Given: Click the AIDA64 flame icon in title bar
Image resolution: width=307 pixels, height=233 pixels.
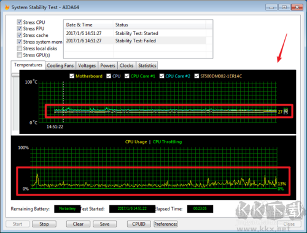Looking at the screenshot, I should [x=7, y=7].
